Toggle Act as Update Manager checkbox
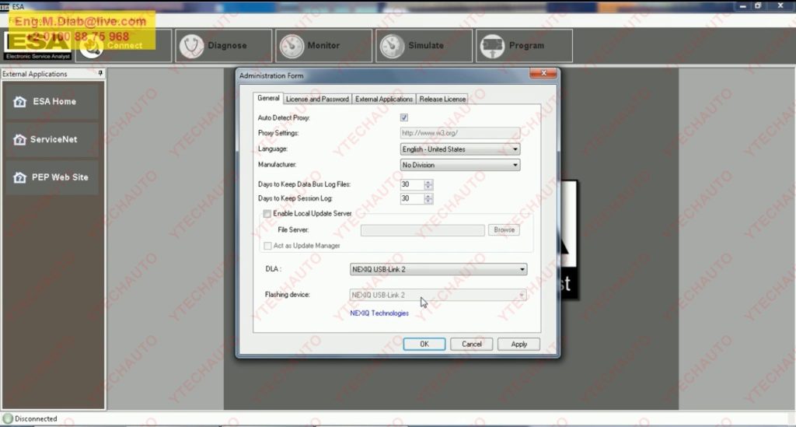This screenshot has width=796, height=427. [x=267, y=246]
